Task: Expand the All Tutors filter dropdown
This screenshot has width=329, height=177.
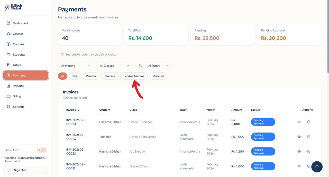Action: [x=153, y=66]
